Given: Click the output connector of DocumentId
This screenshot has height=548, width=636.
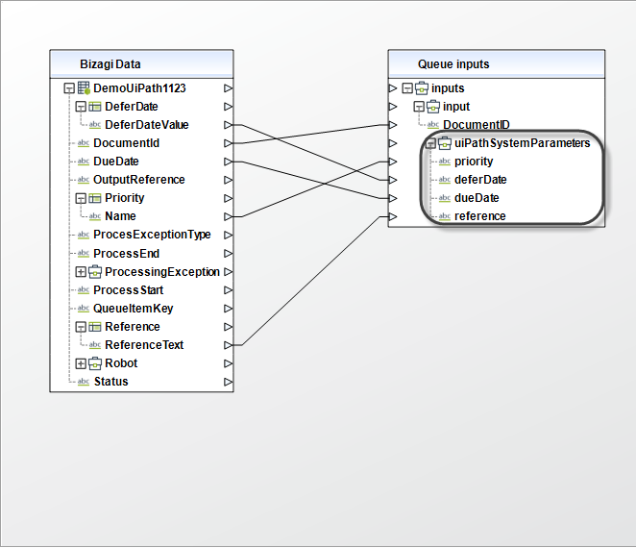Looking at the screenshot, I should pyautogui.click(x=229, y=143).
